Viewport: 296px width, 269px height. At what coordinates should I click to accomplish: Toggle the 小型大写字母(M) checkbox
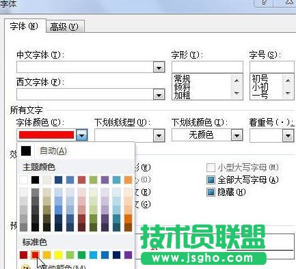coord(211,168)
